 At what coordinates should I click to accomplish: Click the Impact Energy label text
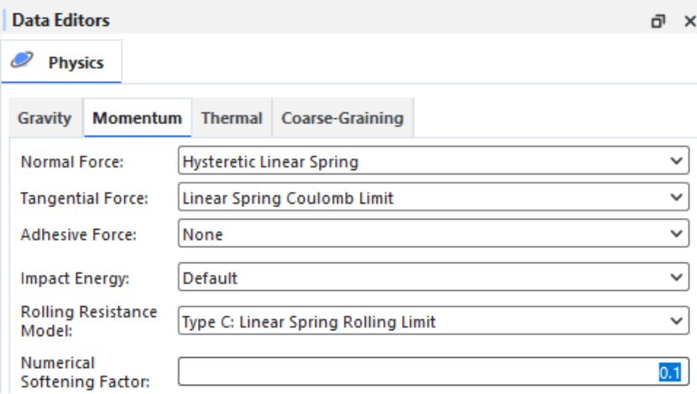(75, 278)
